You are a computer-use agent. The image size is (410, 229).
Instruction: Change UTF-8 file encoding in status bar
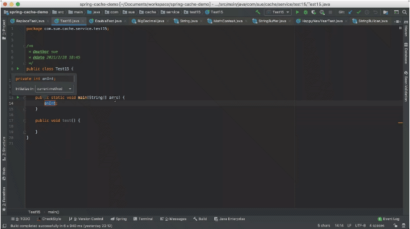pos(360,226)
